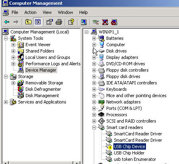179x164 pixels.
Task: Toggle the Show/Hide Console Tree button
Action: pyautogui.click(x=38, y=22)
